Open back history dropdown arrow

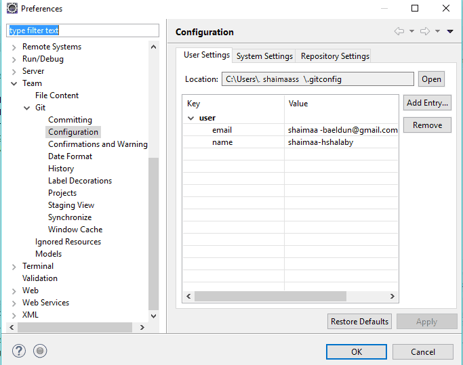coord(411,32)
